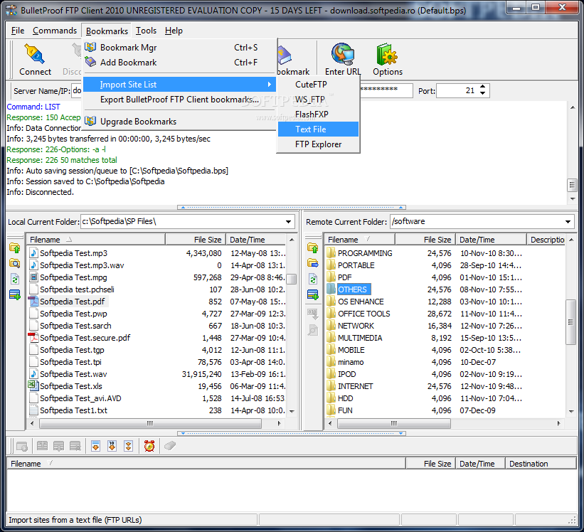The height and width of the screenshot is (532, 584).
Task: Sort local list by Filename header
Action: pyautogui.click(x=95, y=240)
